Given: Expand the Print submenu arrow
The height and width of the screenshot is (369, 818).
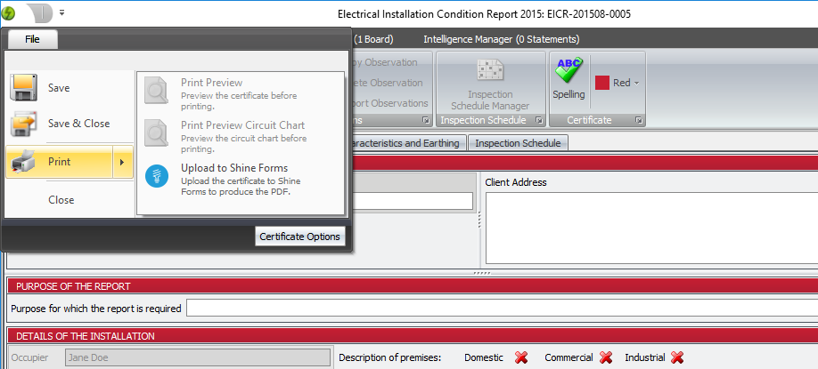Looking at the screenshot, I should (x=121, y=162).
